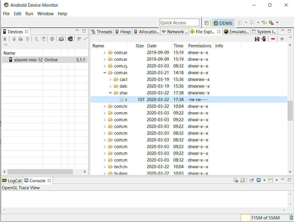Viewport: 294px width, 222px height.
Task: Expand the com.cy folder
Action: click(105, 66)
